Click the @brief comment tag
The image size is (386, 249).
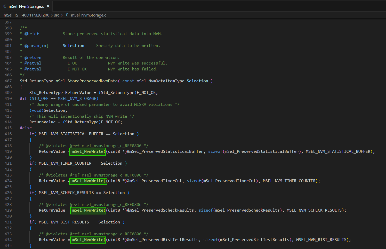point(32,34)
